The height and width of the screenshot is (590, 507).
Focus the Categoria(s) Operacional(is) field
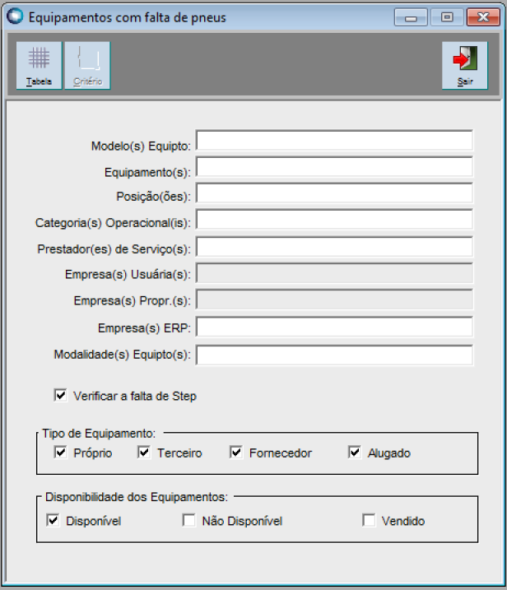tap(334, 220)
